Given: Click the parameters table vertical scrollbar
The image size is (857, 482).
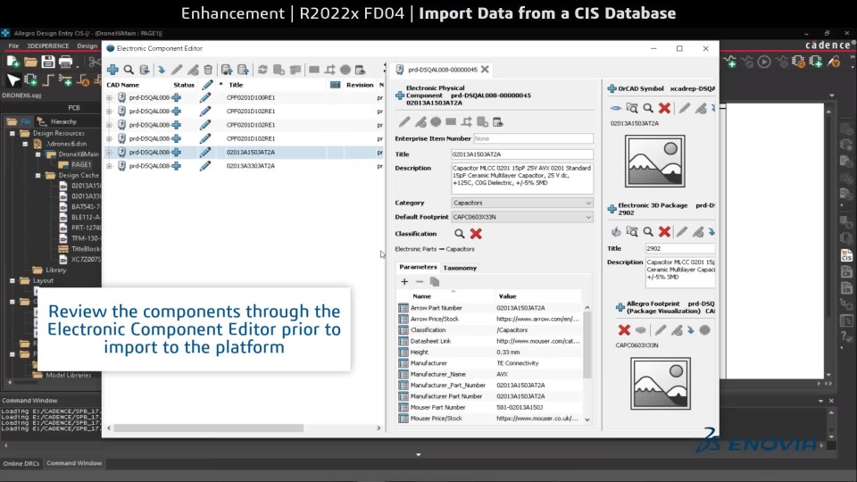Looking at the screenshot, I should [x=587, y=345].
